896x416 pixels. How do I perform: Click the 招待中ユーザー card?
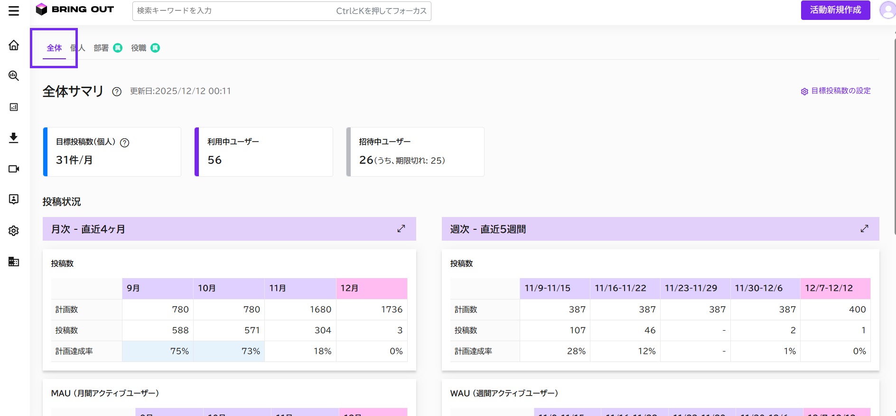point(415,152)
